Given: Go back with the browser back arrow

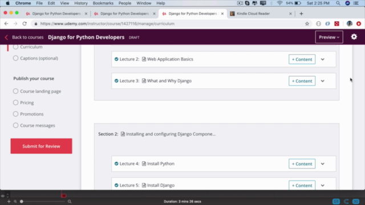Looking at the screenshot, I should click(6, 23).
